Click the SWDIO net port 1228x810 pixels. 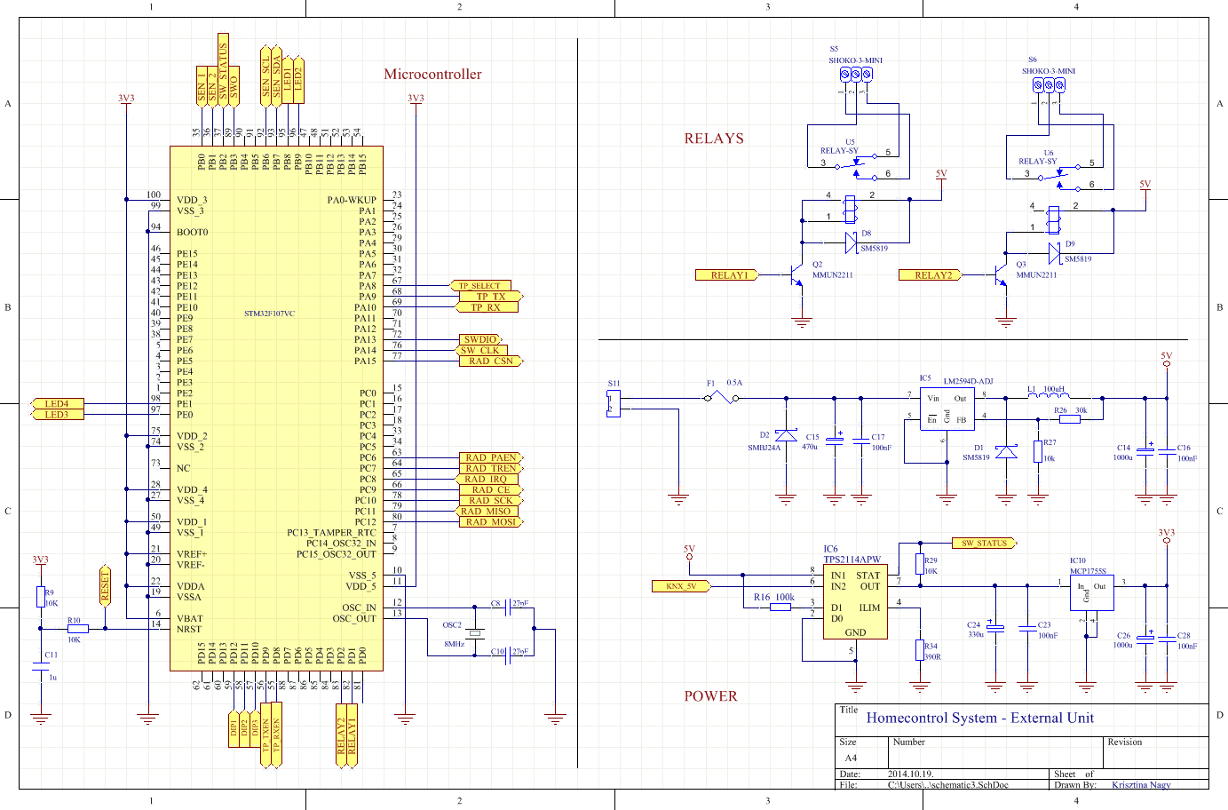click(481, 339)
